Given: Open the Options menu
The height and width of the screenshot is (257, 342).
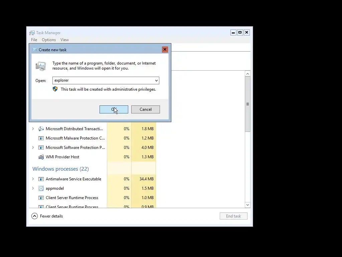Looking at the screenshot, I should point(49,40).
